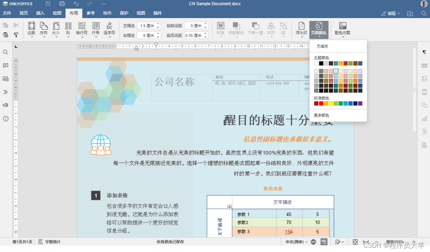The height and width of the screenshot is (252, 430).
Task: Open the 行号 line numbers dropdown
Action: [x=95, y=29]
